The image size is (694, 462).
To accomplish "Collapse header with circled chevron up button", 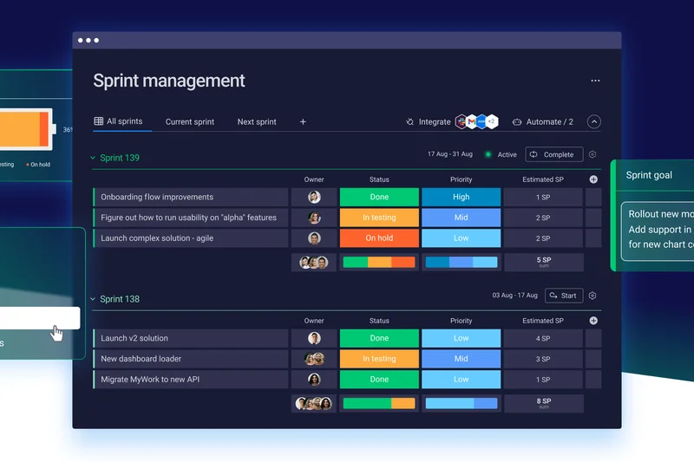I will pos(594,122).
